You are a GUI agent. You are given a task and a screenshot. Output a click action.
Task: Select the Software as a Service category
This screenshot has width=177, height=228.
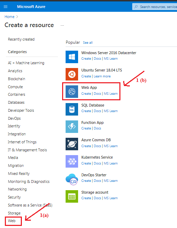[x=30, y=205]
